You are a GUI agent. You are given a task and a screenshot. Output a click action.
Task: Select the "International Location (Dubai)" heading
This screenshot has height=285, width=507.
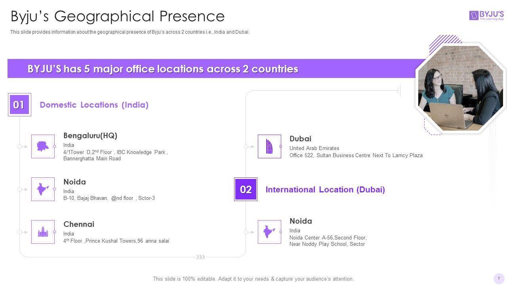(x=325, y=190)
